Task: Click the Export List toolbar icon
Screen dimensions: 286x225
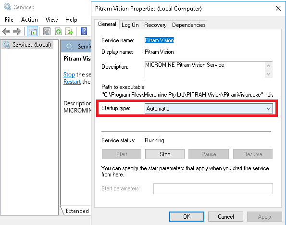Action: click(x=69, y=31)
